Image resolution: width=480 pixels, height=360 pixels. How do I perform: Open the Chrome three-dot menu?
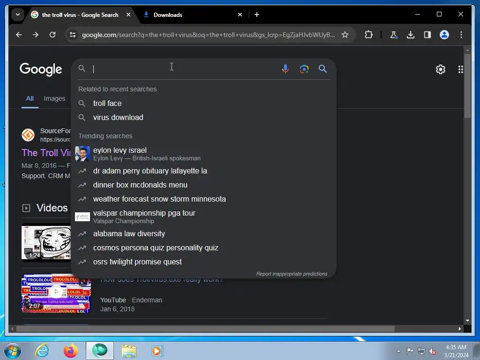point(461,35)
